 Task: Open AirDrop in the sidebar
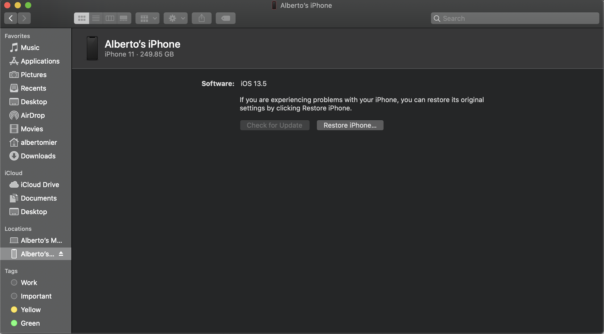(x=36, y=115)
